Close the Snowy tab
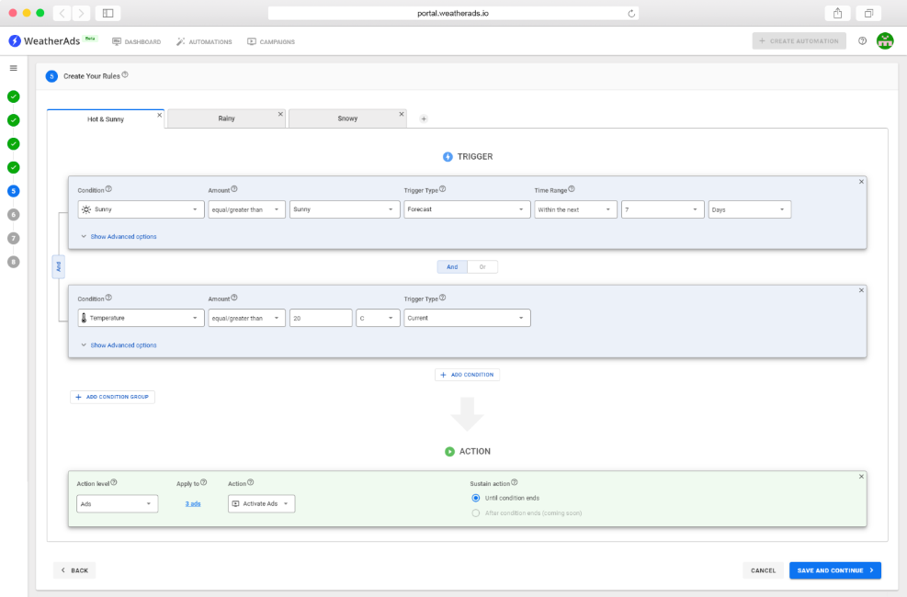Image resolution: width=907 pixels, height=597 pixels. point(402,115)
